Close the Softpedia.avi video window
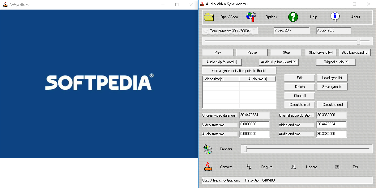This screenshot has height=188, width=376. coord(191,5)
